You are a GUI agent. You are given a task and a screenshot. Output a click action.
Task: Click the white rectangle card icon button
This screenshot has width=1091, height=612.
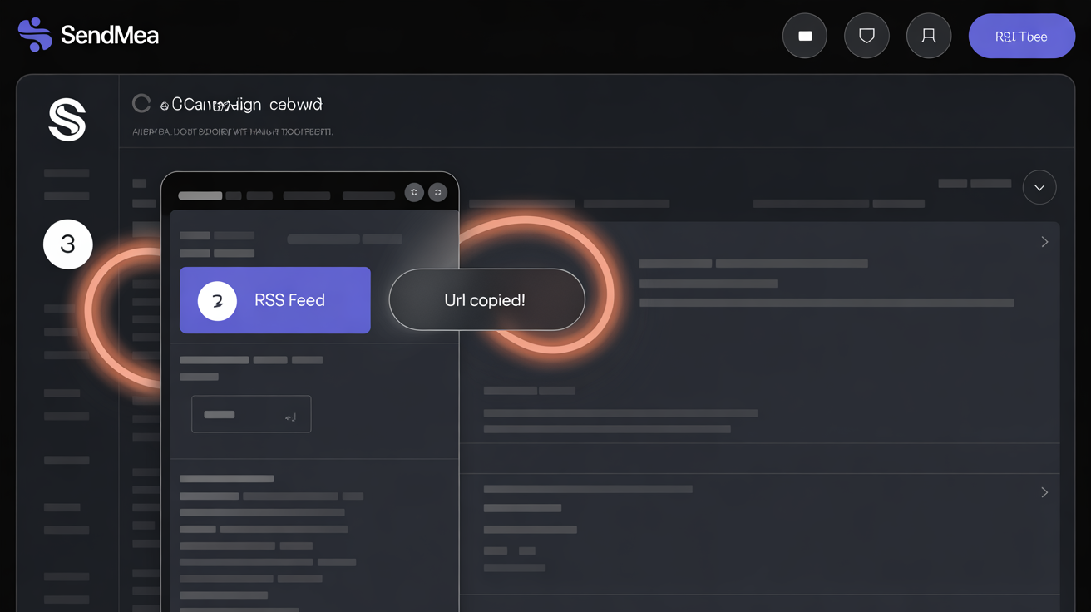(804, 36)
